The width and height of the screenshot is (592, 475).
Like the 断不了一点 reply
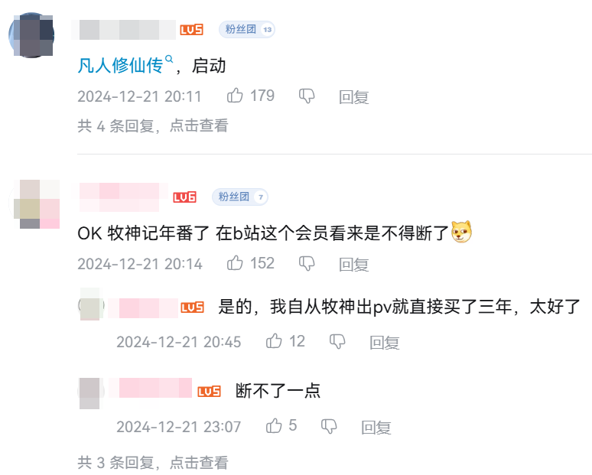click(274, 425)
